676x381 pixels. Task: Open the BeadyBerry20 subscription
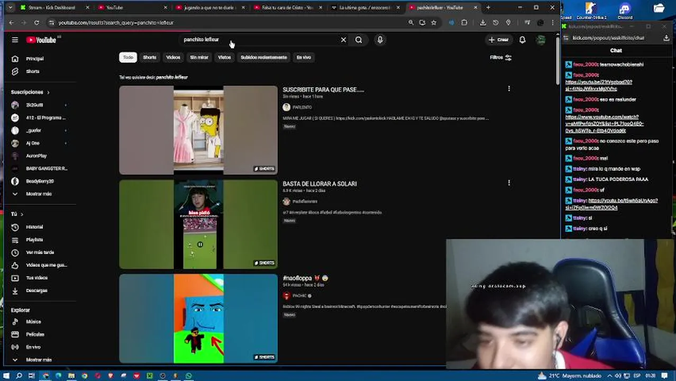pos(40,181)
